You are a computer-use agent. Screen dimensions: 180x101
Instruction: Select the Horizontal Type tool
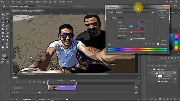point(7,40)
